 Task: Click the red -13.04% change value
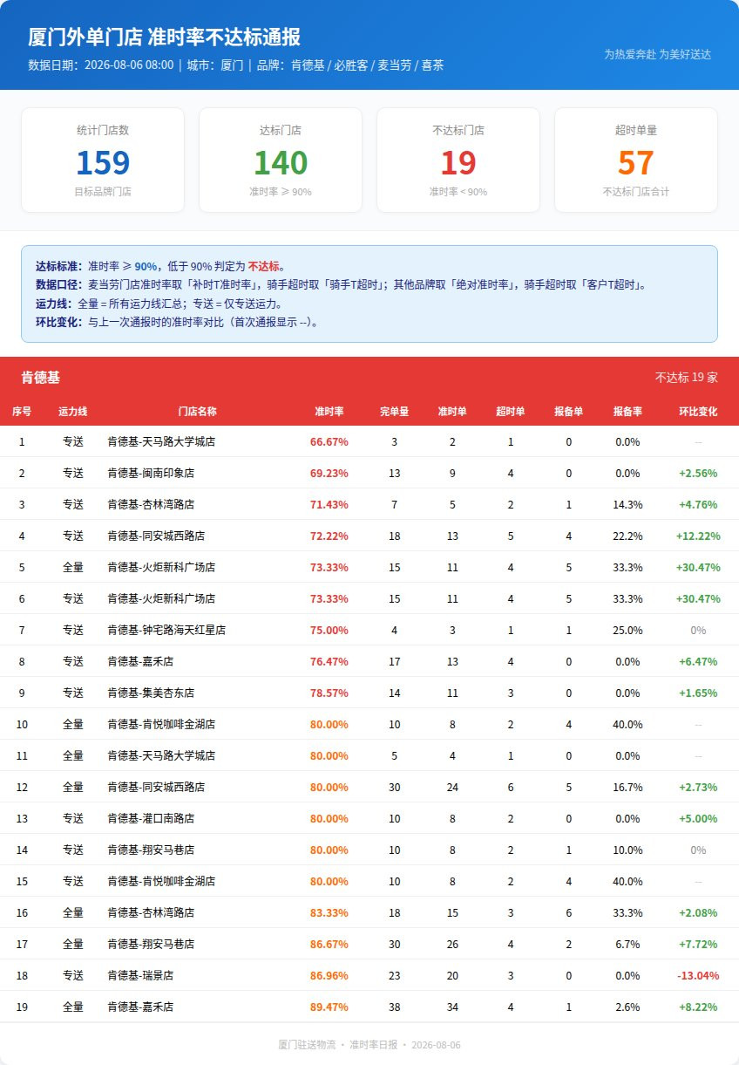(x=698, y=975)
